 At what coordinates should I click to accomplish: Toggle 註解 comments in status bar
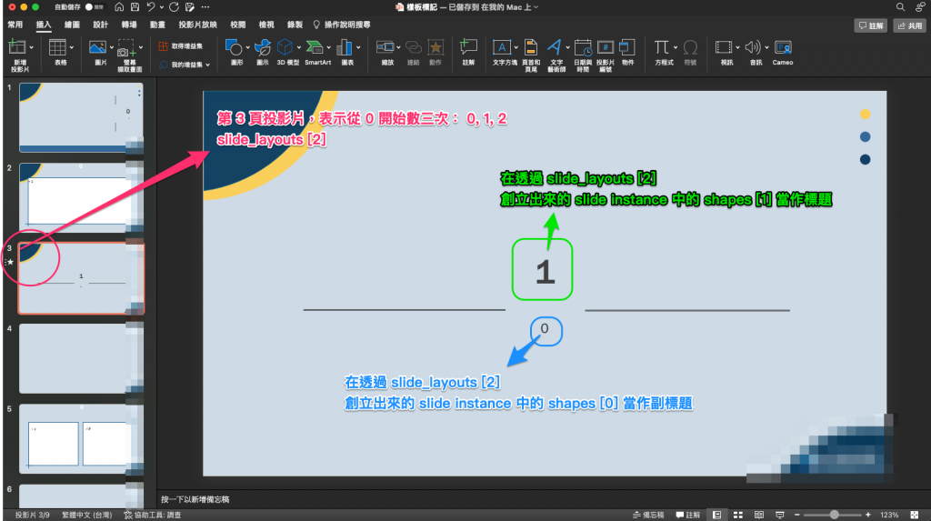pos(687,515)
